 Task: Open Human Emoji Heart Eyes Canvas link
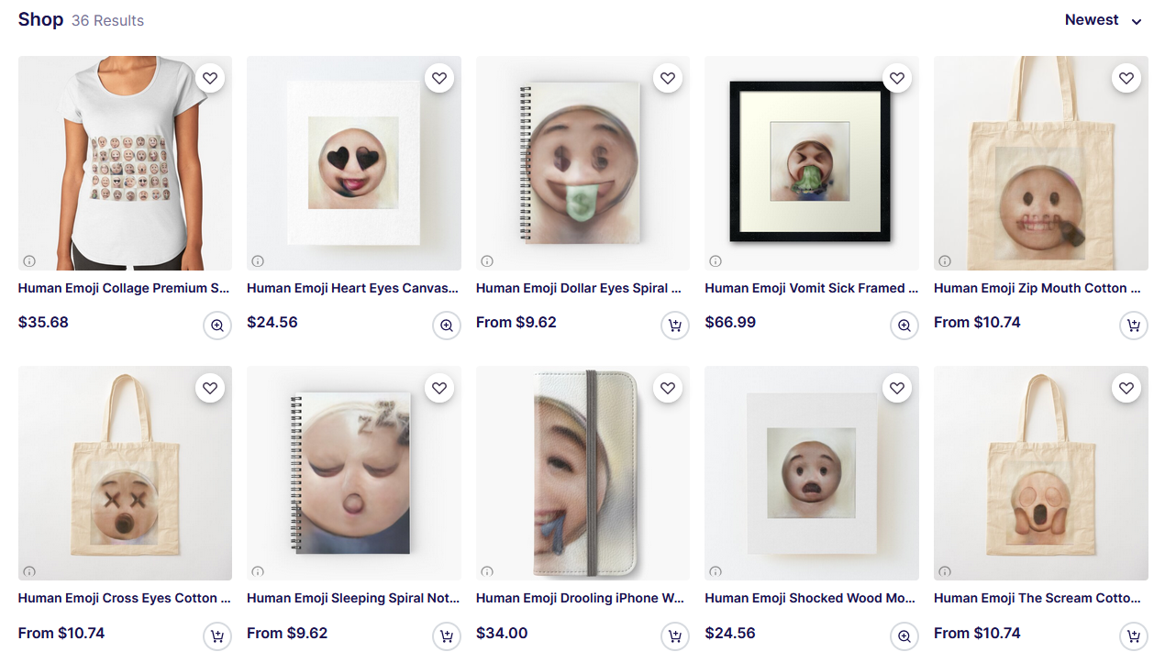point(352,288)
